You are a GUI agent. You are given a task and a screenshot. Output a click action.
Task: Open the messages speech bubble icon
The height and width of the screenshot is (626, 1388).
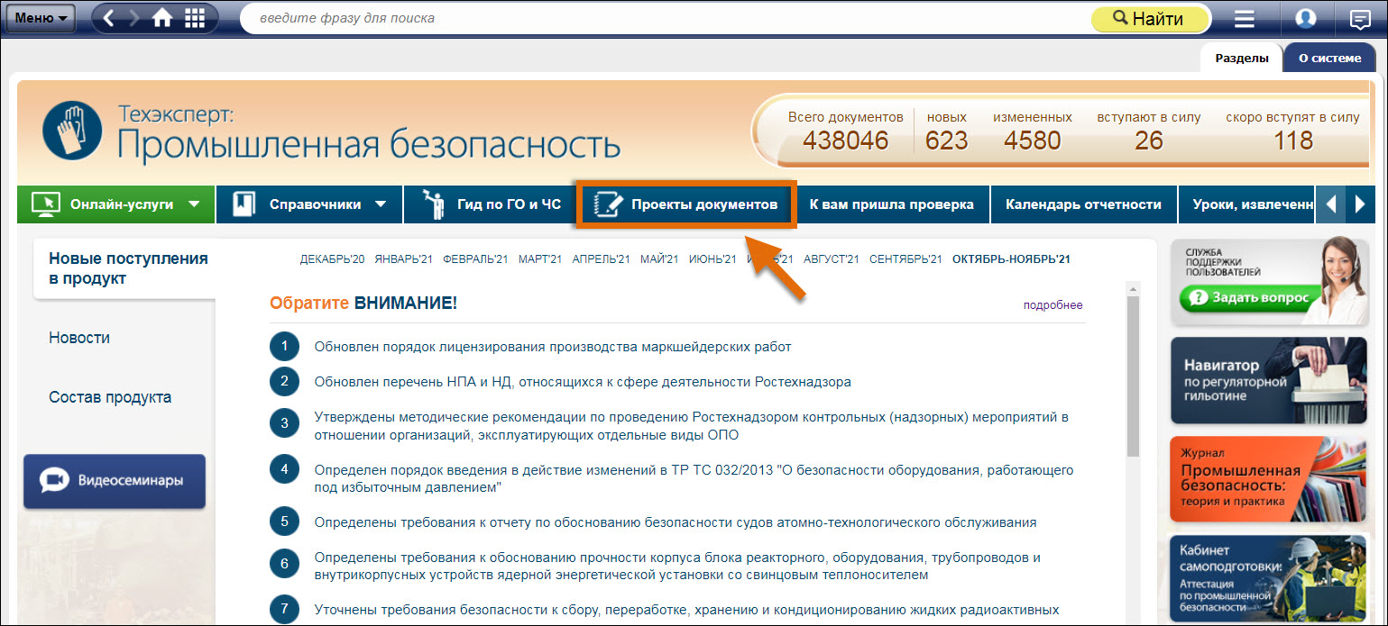[1359, 19]
